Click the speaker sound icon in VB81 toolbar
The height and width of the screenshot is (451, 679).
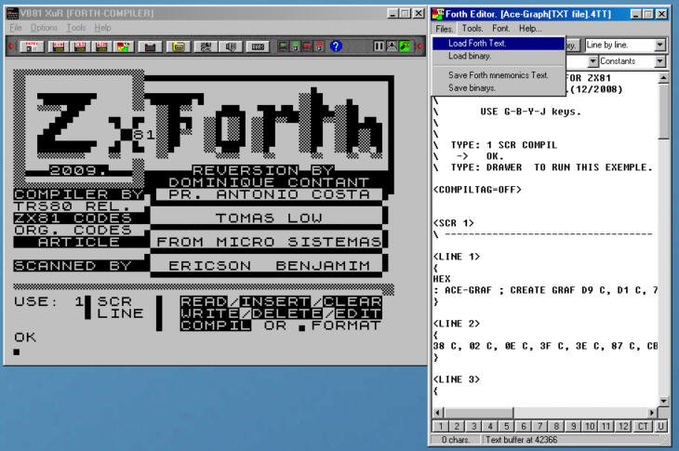pos(231,46)
